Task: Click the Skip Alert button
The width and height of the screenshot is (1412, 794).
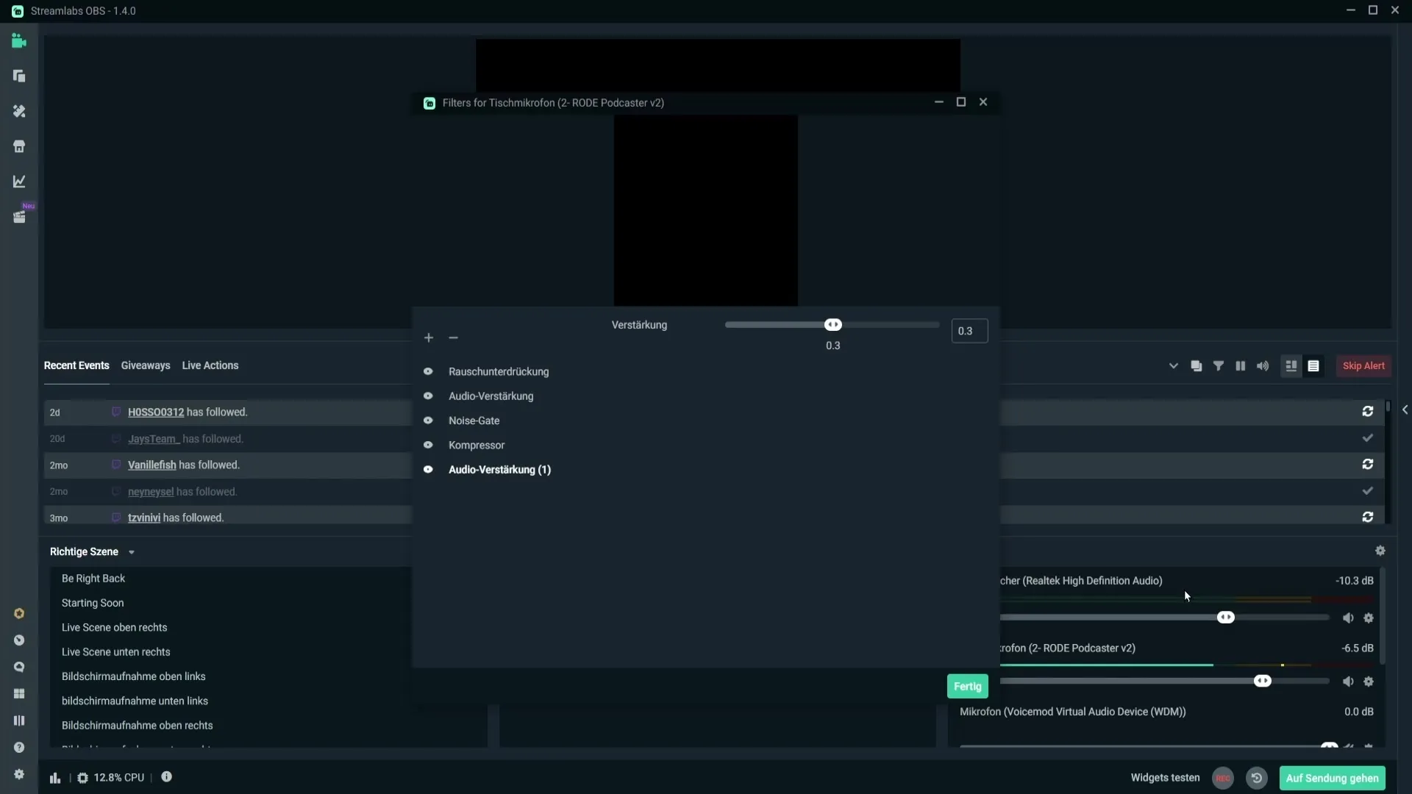Action: point(1363,365)
